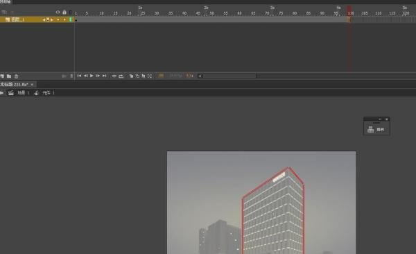Toggle lock all layers padlock icon
The image size is (416, 254).
point(64,12)
